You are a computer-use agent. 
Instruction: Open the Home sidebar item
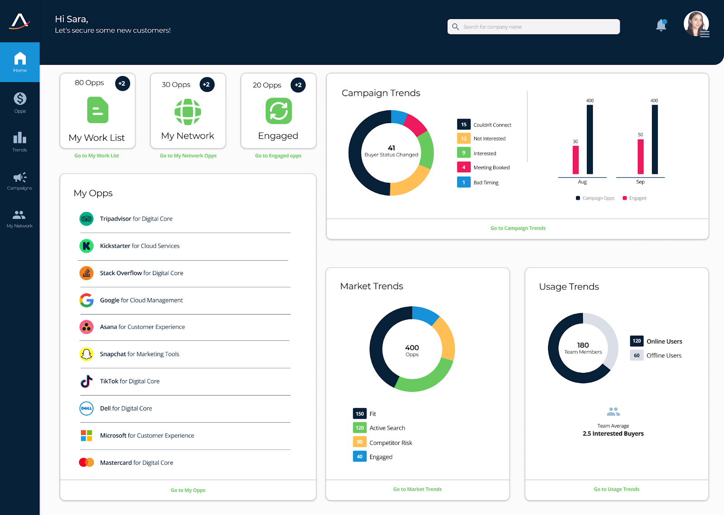tap(20, 62)
